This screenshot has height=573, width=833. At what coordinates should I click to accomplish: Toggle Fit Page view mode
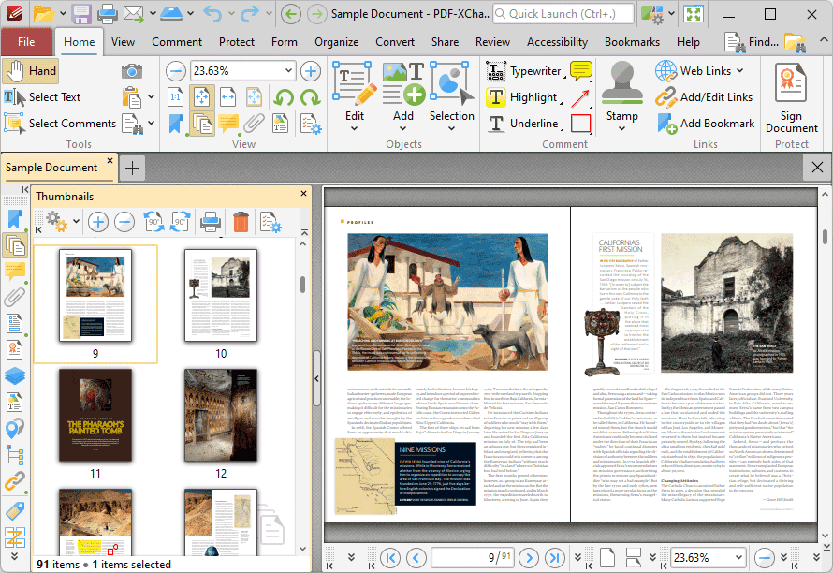click(202, 97)
